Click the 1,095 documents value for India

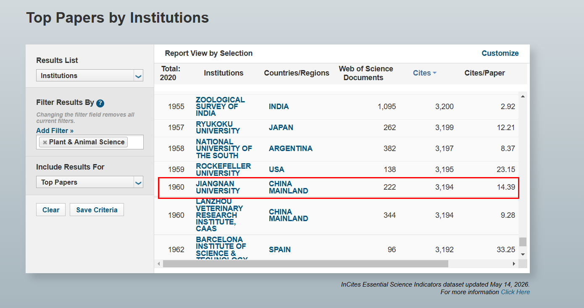tap(387, 107)
